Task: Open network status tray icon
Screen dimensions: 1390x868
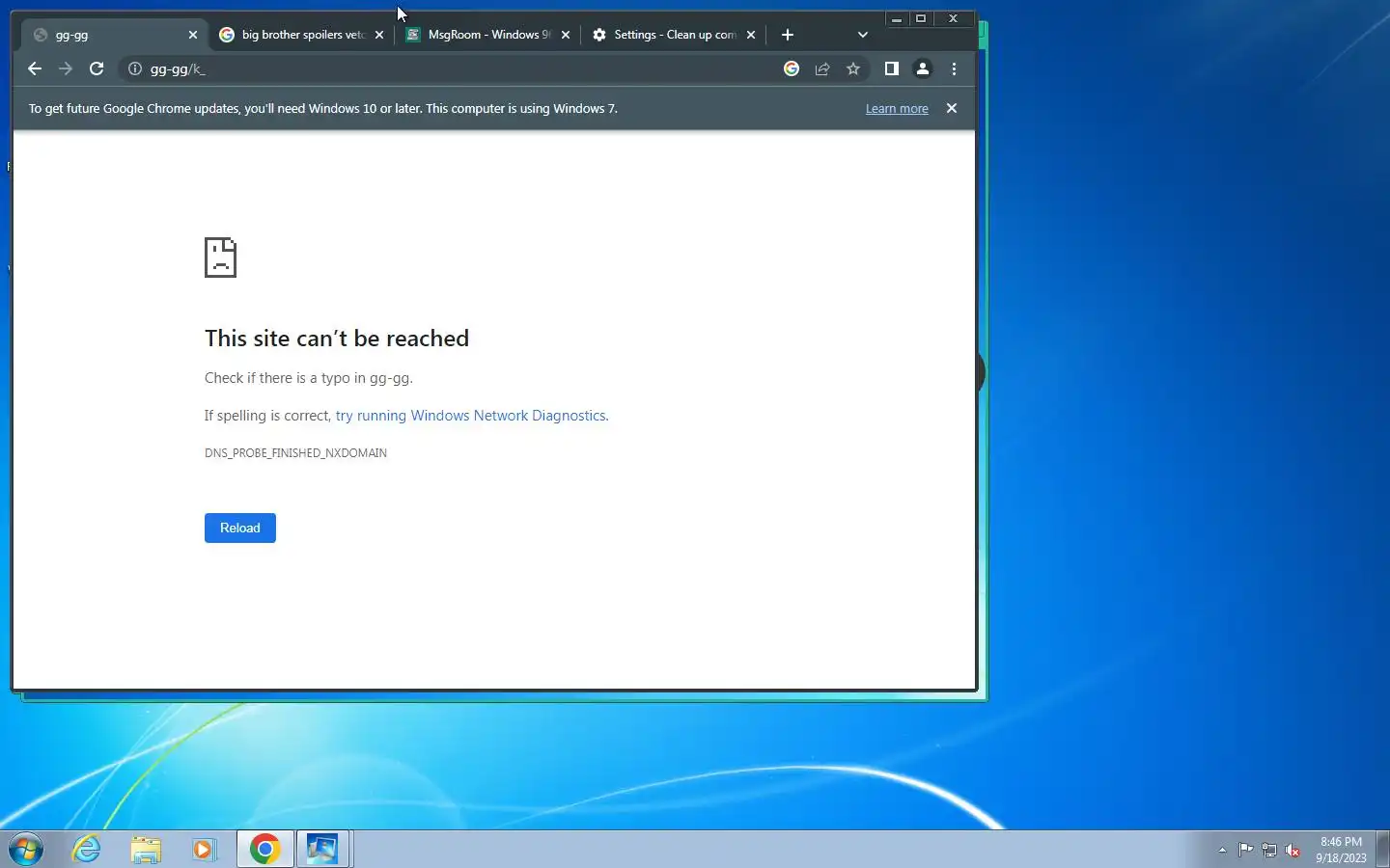Action: [1269, 850]
